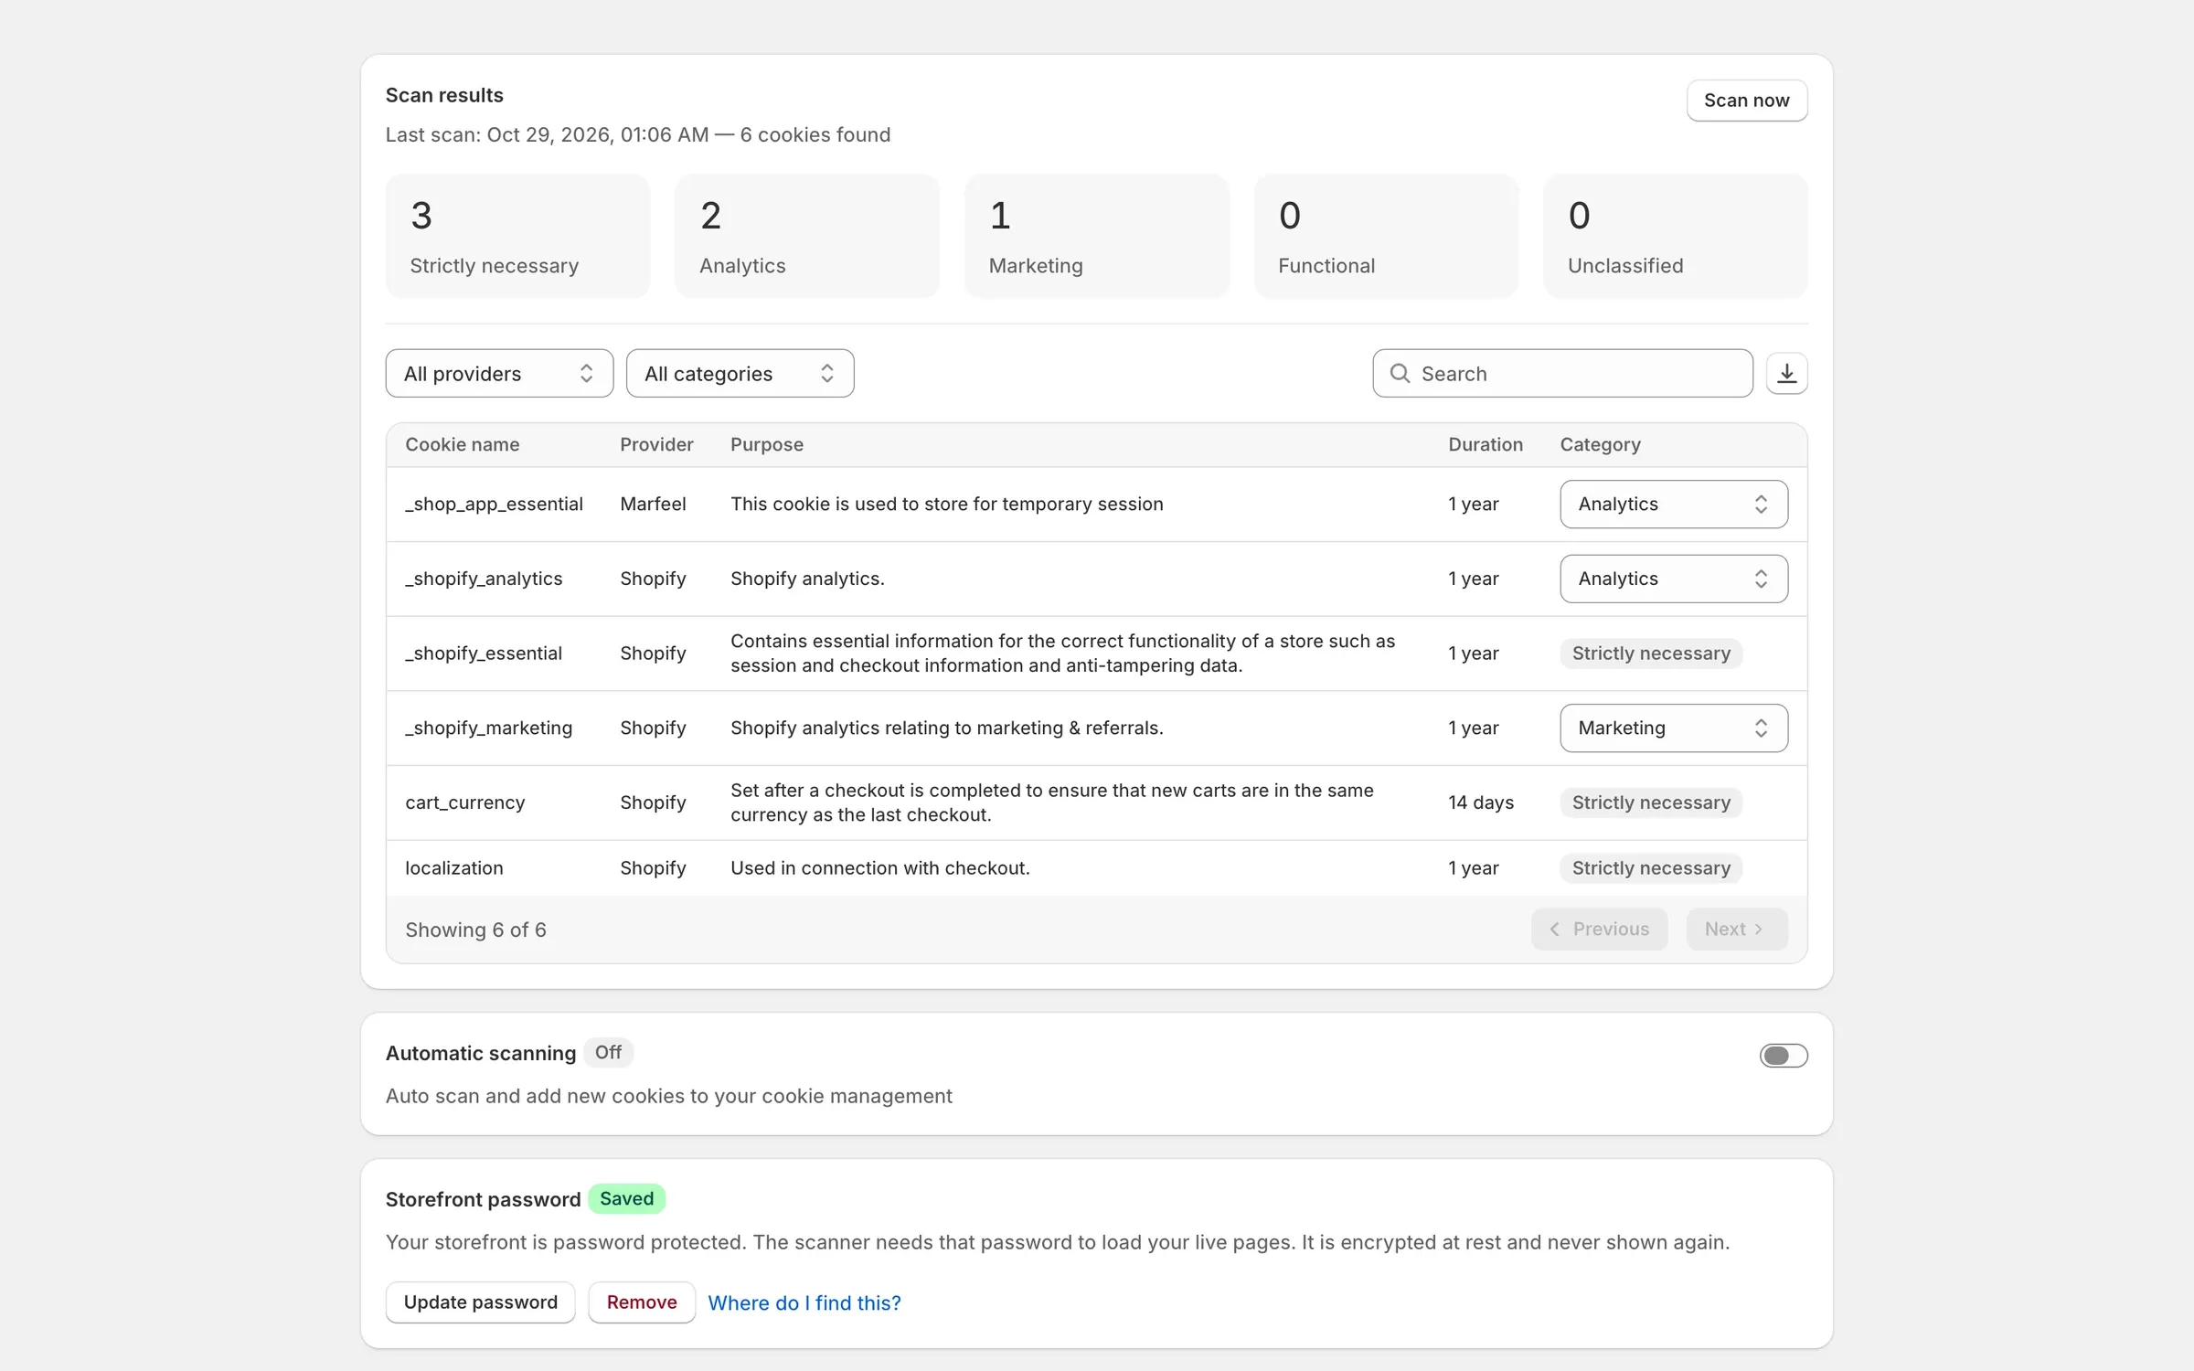Click the Category column header

(1600, 444)
